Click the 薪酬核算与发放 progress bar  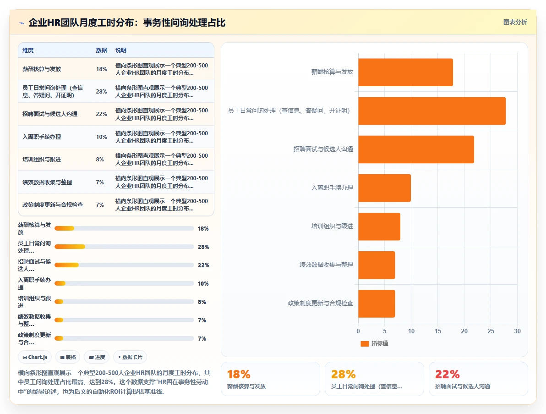pyautogui.click(x=124, y=229)
